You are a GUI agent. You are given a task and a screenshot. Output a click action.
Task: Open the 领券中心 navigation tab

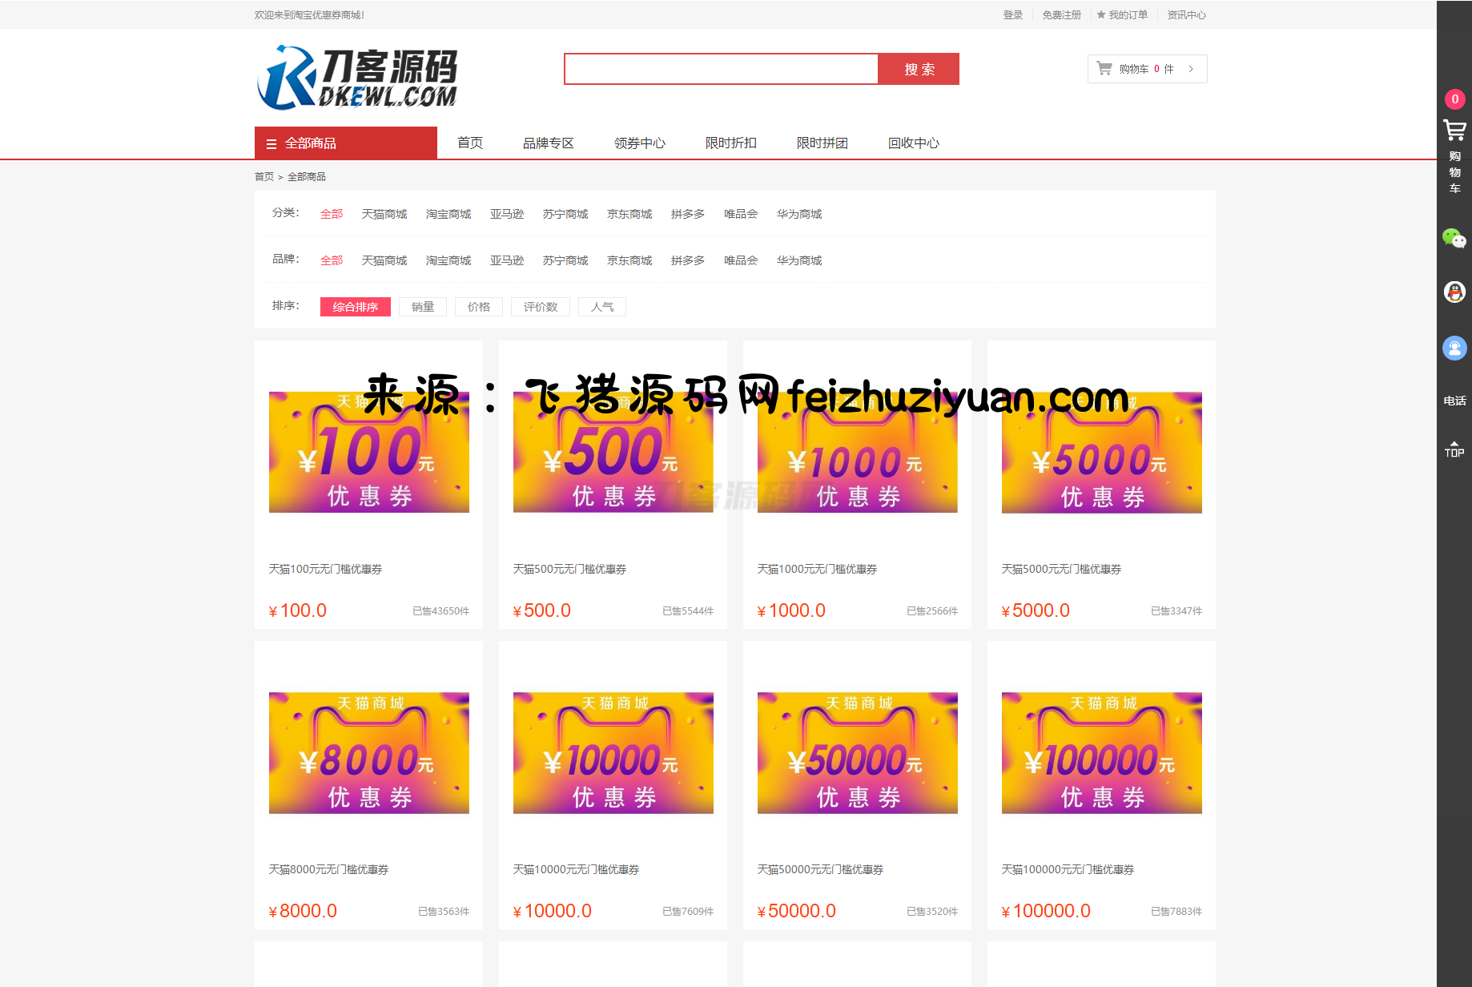(x=639, y=143)
